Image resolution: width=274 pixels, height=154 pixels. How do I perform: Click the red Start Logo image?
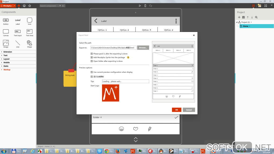[x=111, y=93]
